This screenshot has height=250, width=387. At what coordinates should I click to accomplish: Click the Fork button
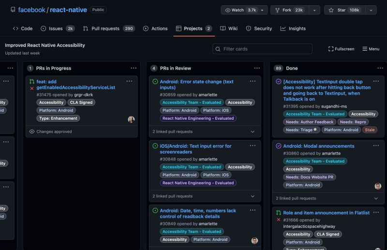(x=289, y=10)
